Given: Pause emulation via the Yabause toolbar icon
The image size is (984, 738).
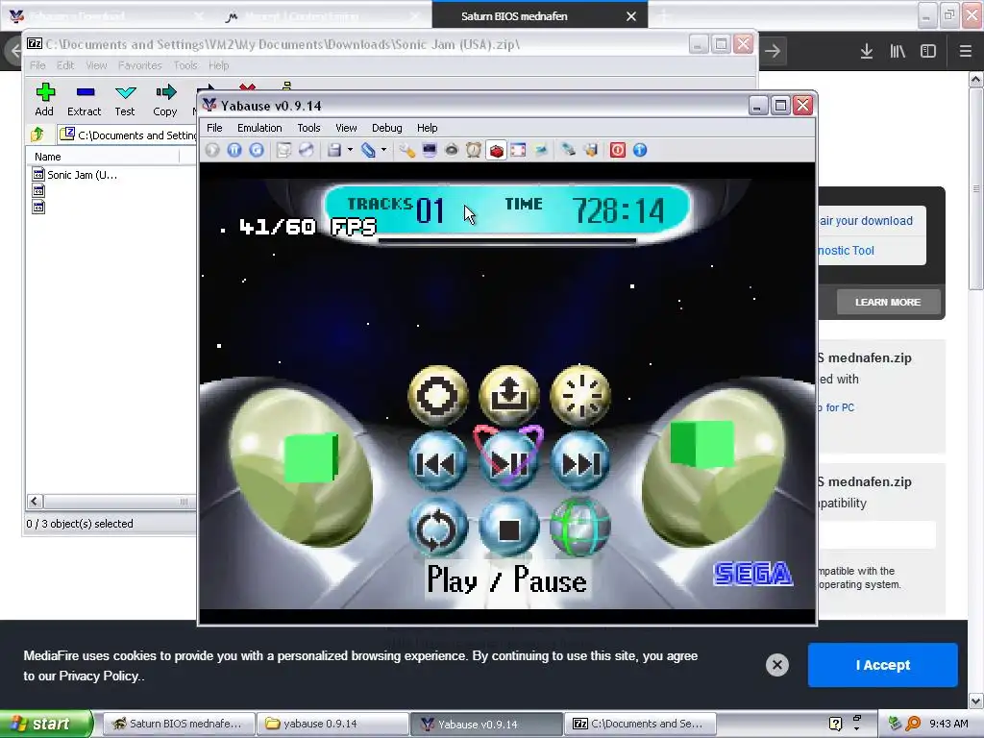Looking at the screenshot, I should click(x=234, y=150).
